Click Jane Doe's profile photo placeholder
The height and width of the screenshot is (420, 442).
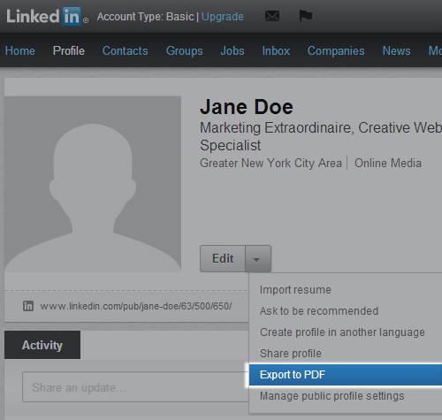(93, 183)
